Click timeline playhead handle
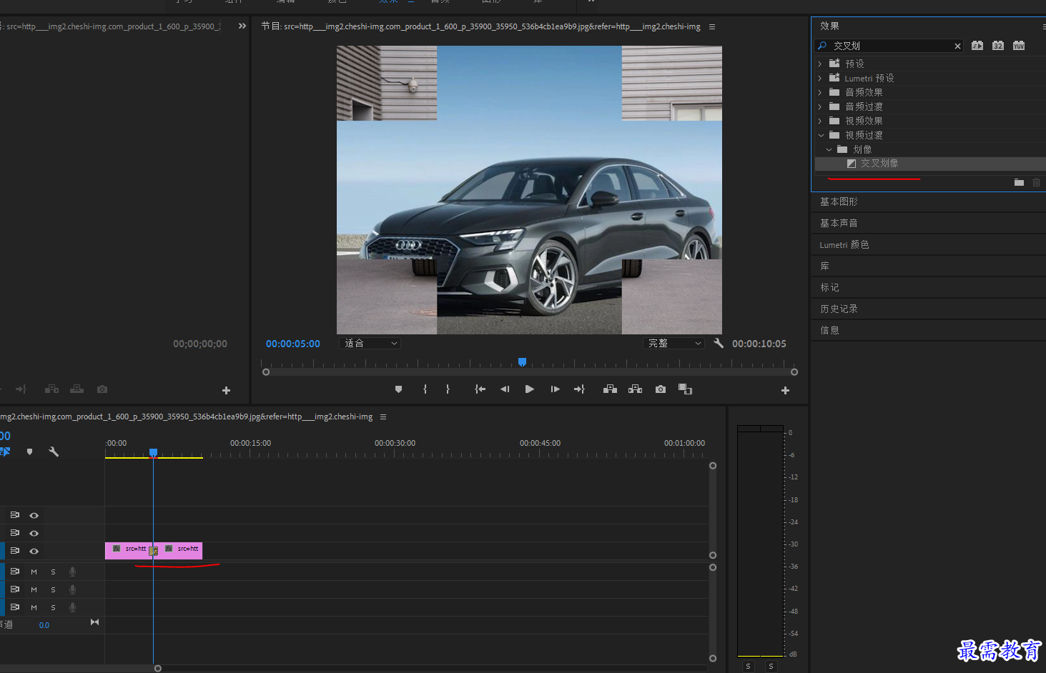Viewport: 1046px width, 673px height. 153,453
